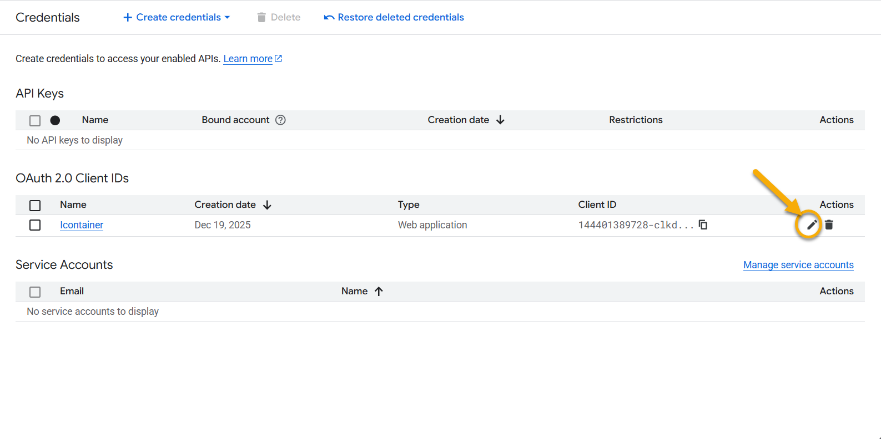
Task: Select all API keys checkbox
Action: (35, 120)
